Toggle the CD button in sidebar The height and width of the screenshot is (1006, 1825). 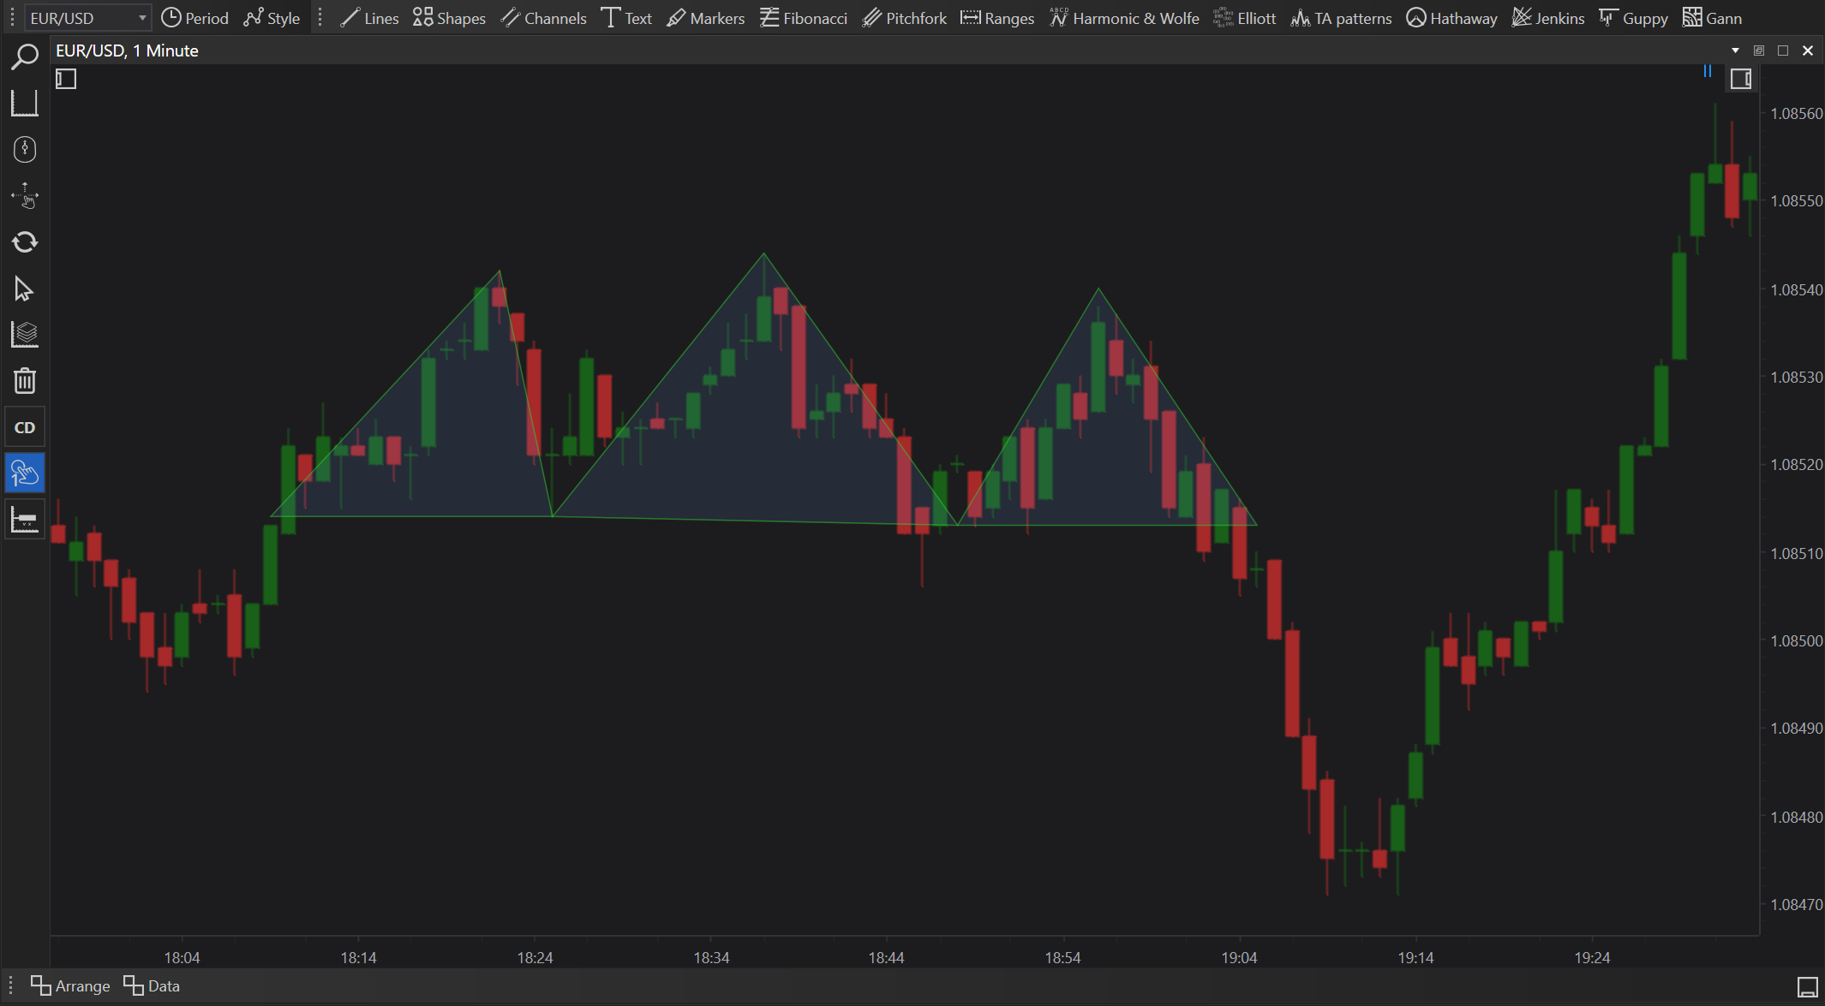point(25,427)
